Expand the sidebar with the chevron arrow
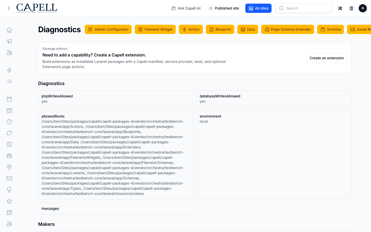This screenshot has height=232, width=371. click(9, 8)
